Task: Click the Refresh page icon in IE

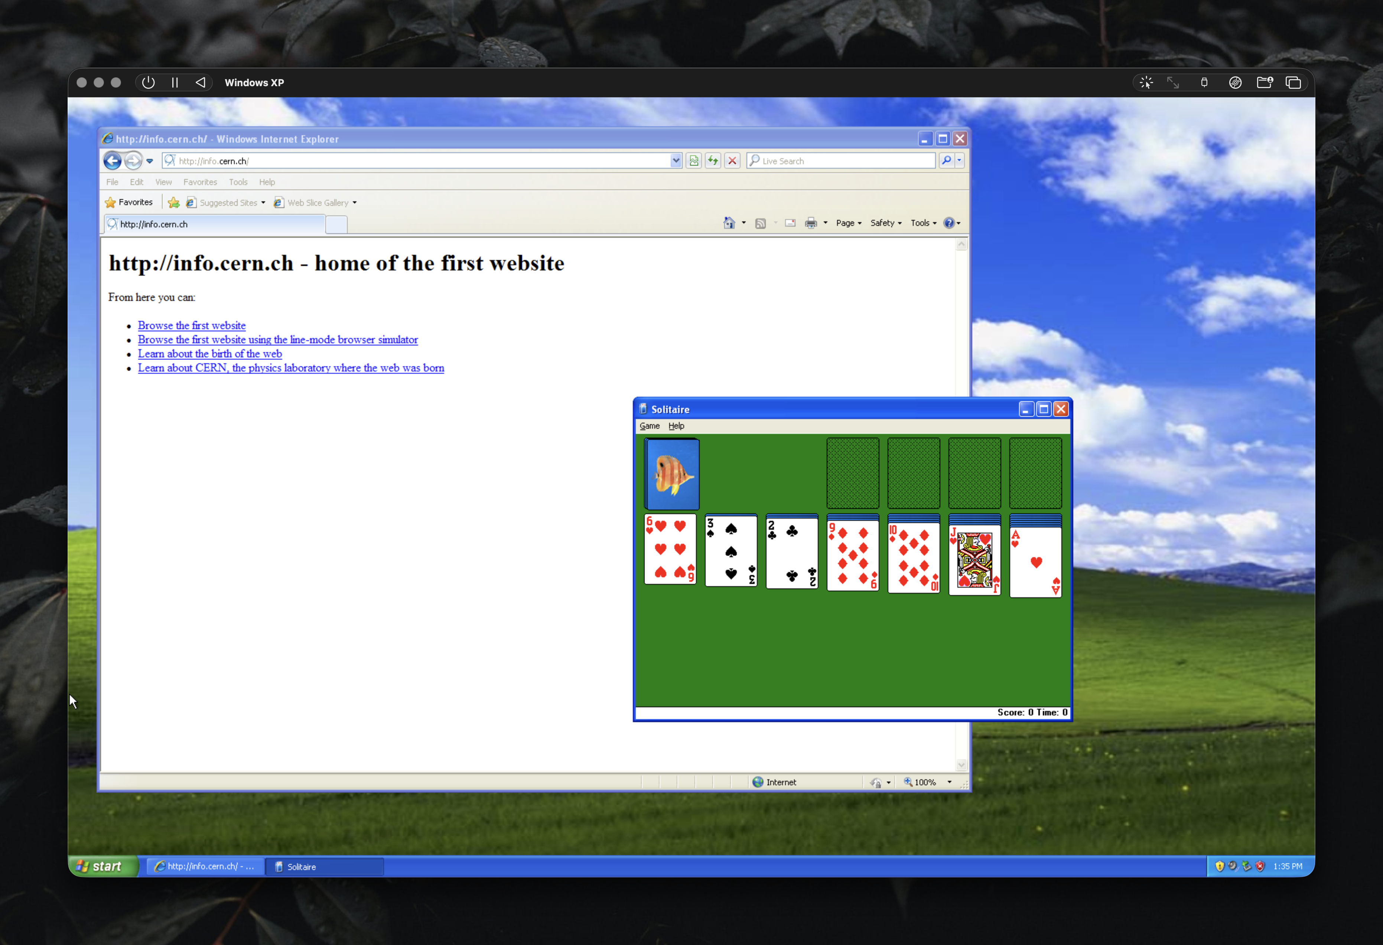Action: pyautogui.click(x=713, y=161)
